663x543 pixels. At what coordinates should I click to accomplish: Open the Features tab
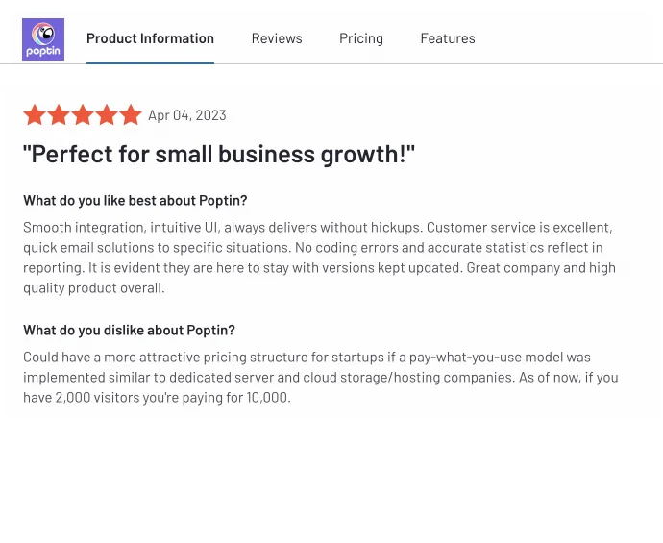click(x=448, y=39)
